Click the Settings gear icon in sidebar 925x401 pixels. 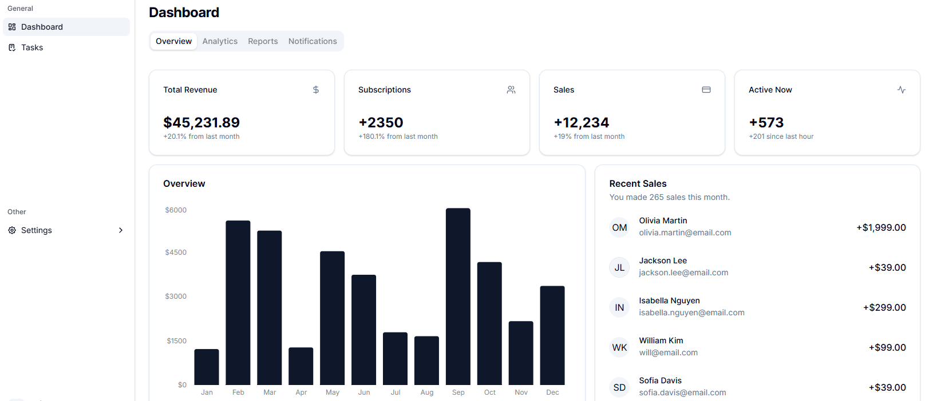pos(12,230)
